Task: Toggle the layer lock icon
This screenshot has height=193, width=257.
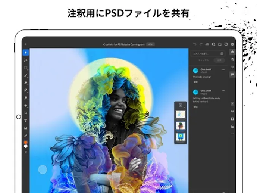Action: (232, 126)
